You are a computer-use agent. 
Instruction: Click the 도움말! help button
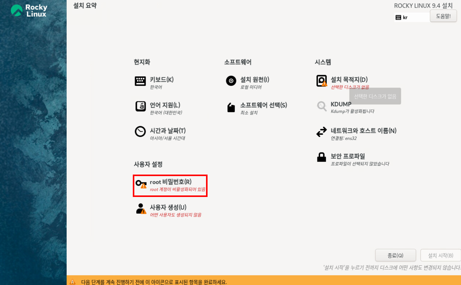(443, 16)
